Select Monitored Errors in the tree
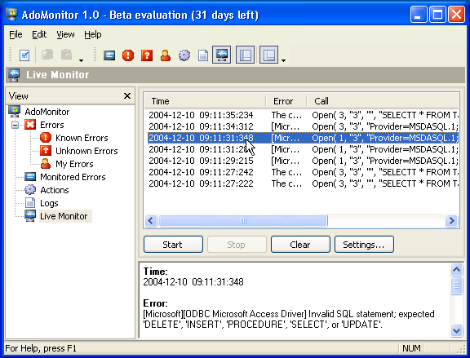This screenshot has width=470, height=358. point(73,177)
